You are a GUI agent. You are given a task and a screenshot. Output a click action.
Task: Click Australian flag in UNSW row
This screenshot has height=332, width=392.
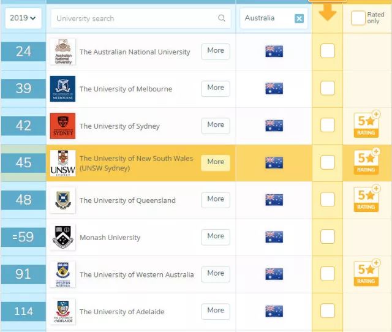(274, 163)
